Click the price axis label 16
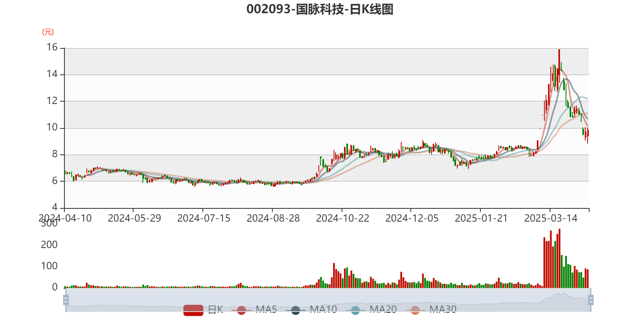This screenshot has height=320, width=640. 52,48
